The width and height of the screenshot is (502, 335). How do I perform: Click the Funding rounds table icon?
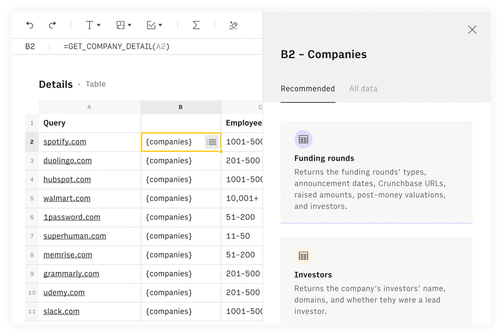click(x=303, y=140)
